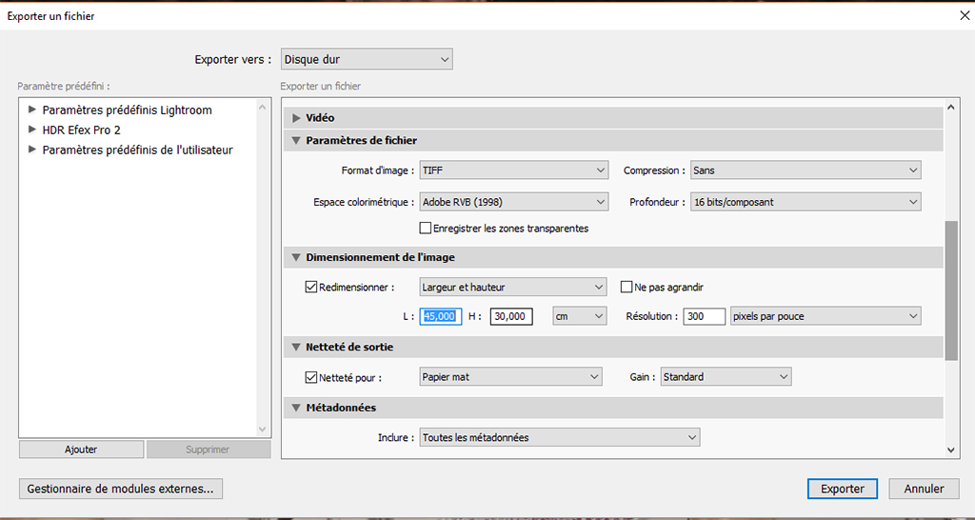
Task: Open the Format d'image TIFF dropdown
Action: (x=513, y=170)
